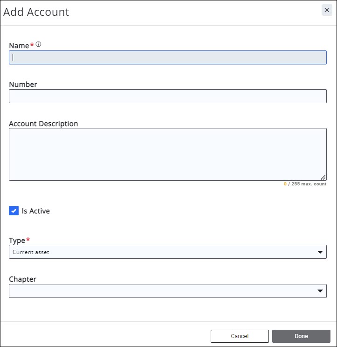Click into the Number input field
Screen dimensions: 337x347
(167, 96)
